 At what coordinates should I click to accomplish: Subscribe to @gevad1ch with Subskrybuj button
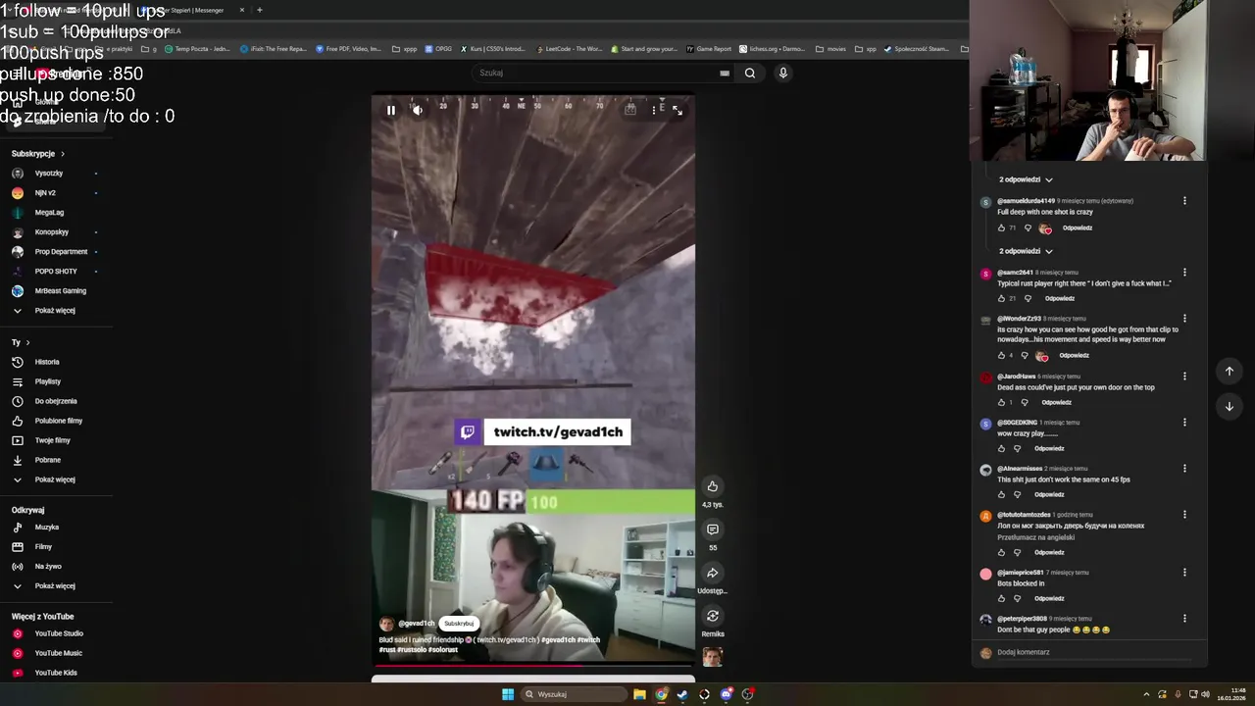tap(459, 624)
